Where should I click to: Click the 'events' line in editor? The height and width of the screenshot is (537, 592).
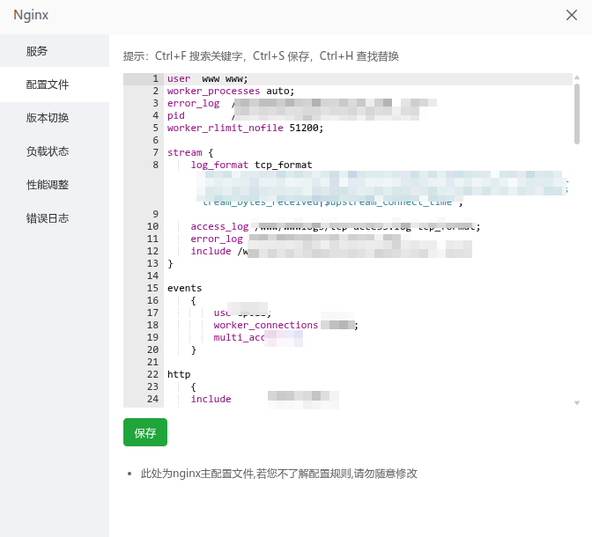(x=185, y=288)
